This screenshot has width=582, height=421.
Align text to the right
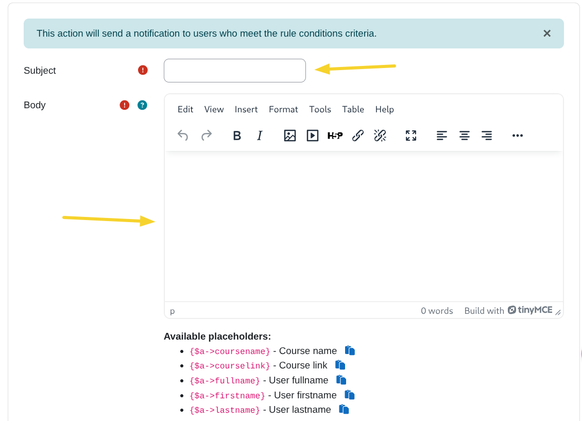click(x=487, y=136)
